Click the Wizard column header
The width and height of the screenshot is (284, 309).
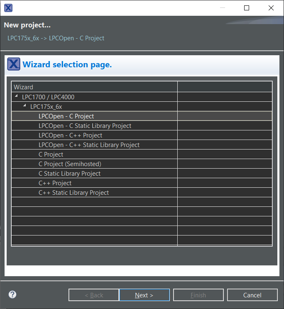click(x=95, y=87)
